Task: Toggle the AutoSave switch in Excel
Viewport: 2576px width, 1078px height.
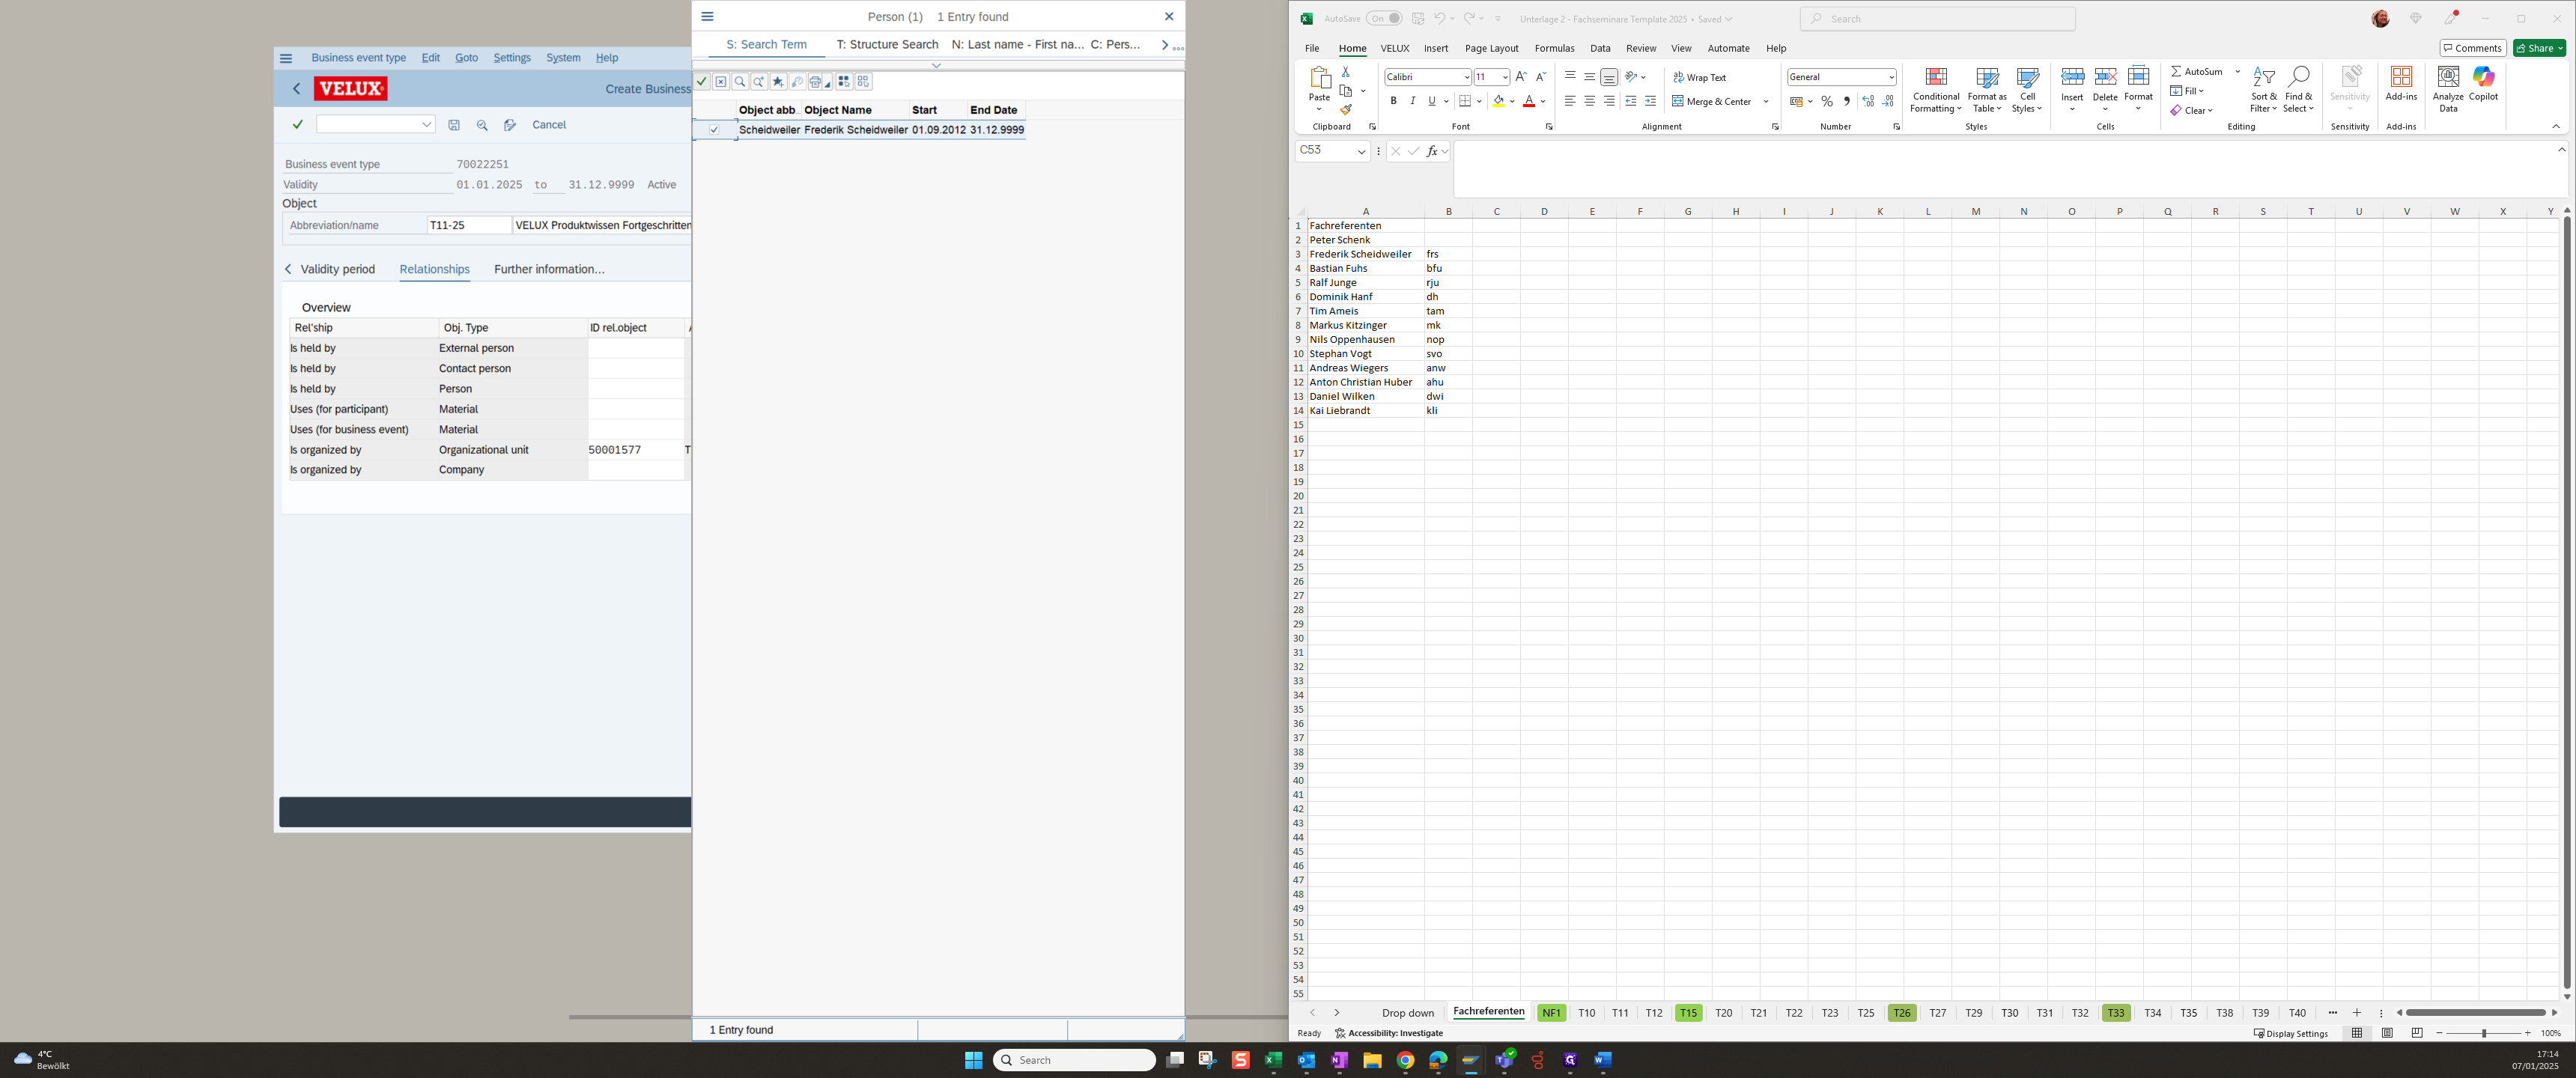Action: (1384, 19)
